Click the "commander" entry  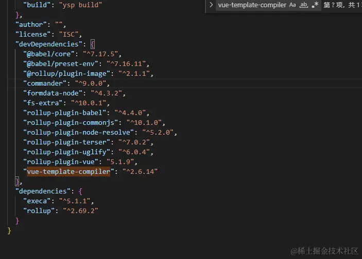[45, 83]
